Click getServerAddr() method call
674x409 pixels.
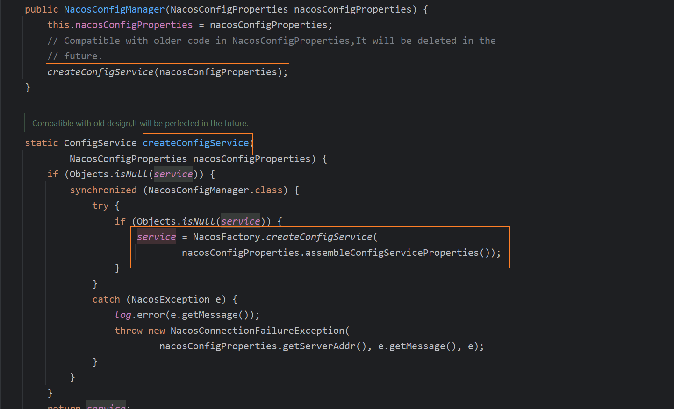coord(324,346)
